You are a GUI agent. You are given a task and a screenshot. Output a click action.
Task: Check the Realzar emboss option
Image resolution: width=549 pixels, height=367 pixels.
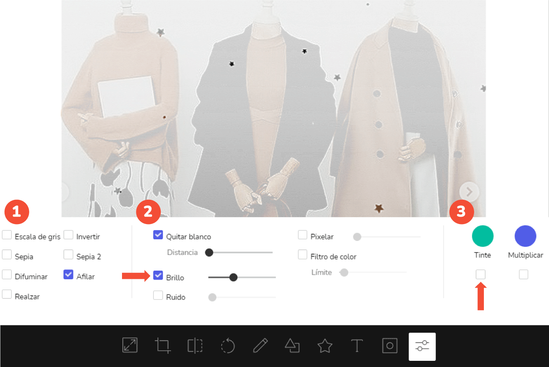click(x=7, y=295)
